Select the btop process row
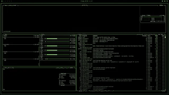The width and height of the screenshot is (169, 95). [121, 43]
